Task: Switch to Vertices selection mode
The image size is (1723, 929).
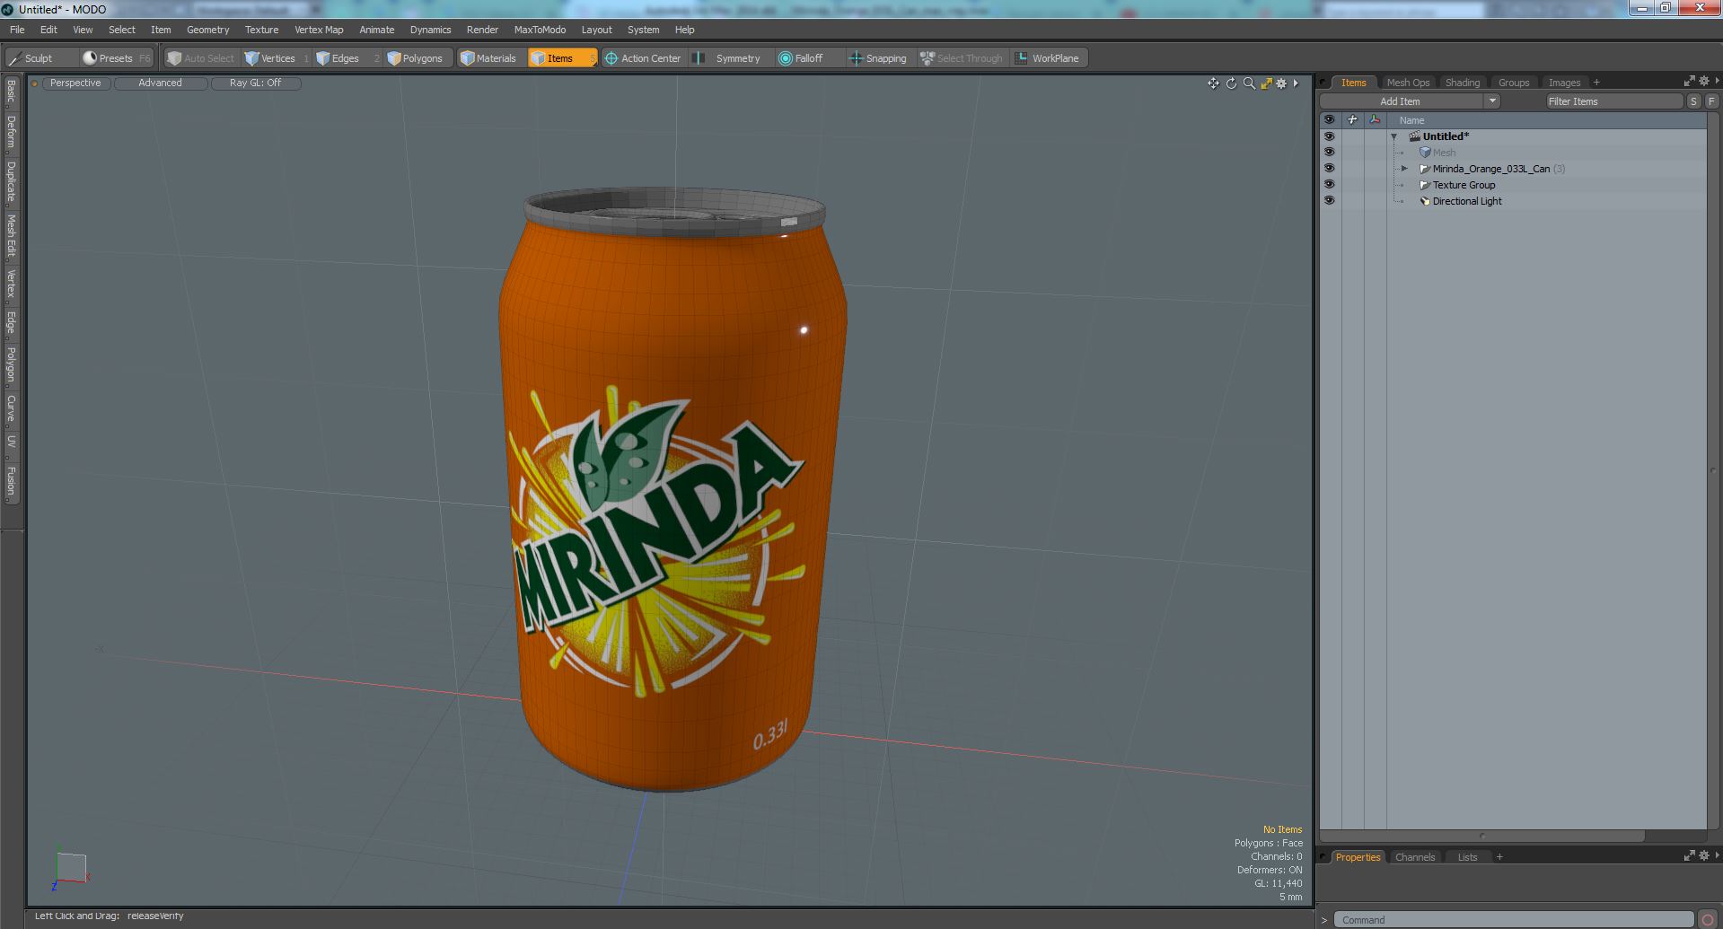Action: (277, 58)
